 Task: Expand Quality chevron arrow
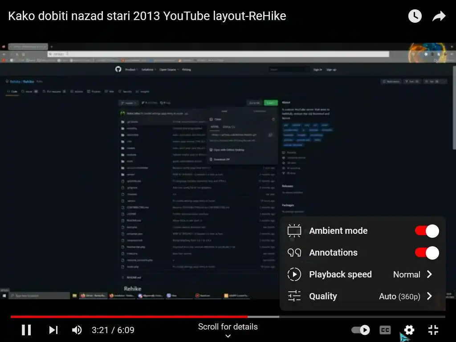point(430,296)
